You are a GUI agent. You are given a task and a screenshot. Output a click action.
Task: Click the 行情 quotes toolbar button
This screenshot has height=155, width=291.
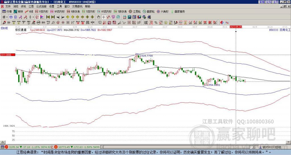(x=7, y=11)
